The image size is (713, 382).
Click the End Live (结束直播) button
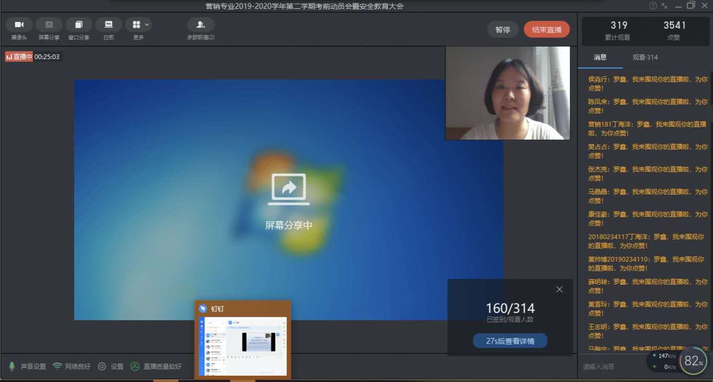click(x=547, y=30)
